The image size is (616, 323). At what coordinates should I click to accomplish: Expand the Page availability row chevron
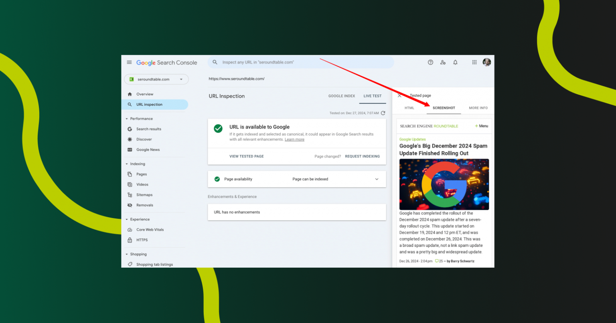[x=377, y=179]
